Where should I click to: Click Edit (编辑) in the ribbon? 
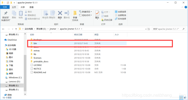pos(105,16)
